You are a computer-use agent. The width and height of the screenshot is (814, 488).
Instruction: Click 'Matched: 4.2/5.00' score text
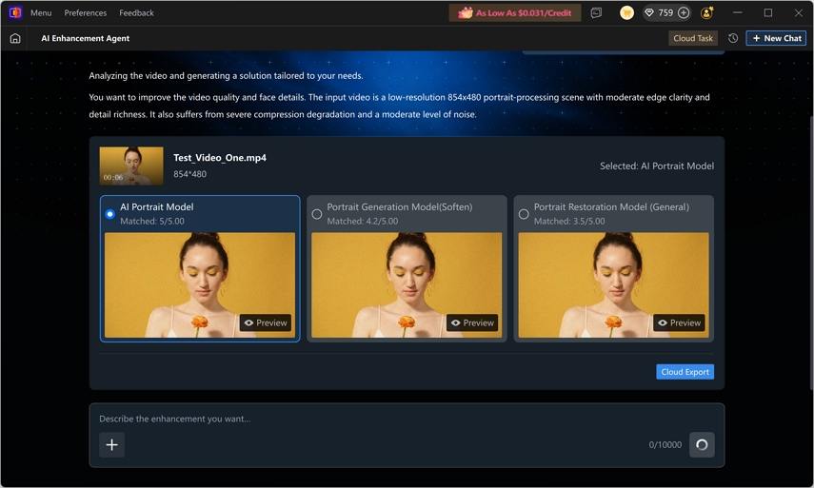click(x=363, y=221)
